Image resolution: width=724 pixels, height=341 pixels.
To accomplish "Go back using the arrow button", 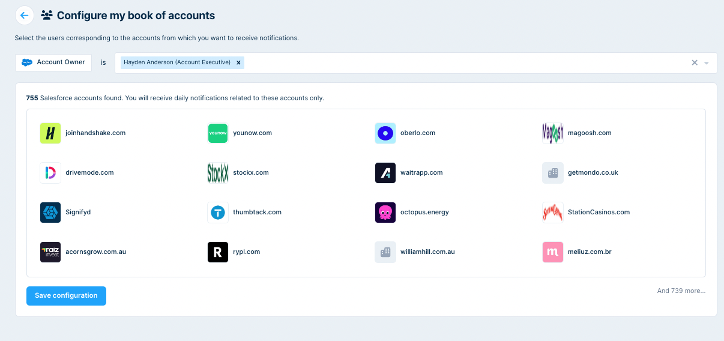I will 24,16.
